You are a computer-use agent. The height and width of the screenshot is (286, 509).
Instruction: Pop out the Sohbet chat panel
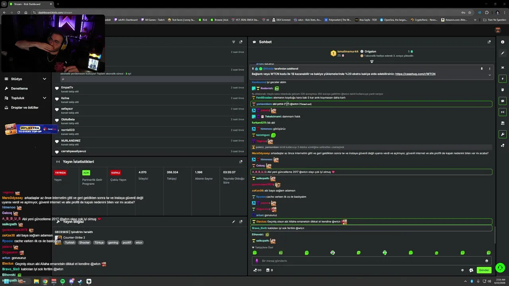click(489, 42)
